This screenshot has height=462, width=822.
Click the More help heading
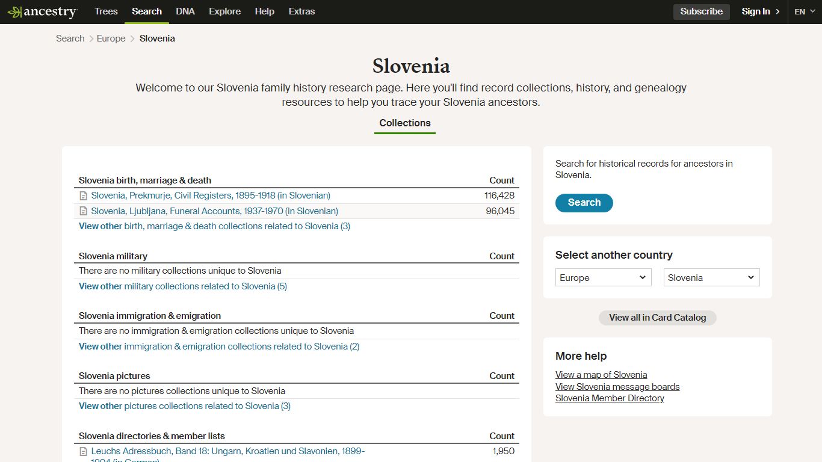[581, 356]
